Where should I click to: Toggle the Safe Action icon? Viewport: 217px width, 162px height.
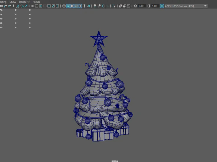[53, 6]
